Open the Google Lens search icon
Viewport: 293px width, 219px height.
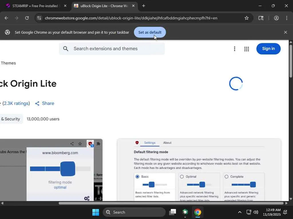click(261, 18)
